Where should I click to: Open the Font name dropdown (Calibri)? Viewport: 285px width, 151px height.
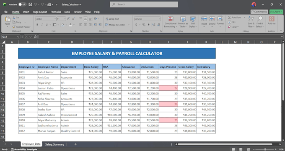pyautogui.click(x=55, y=19)
